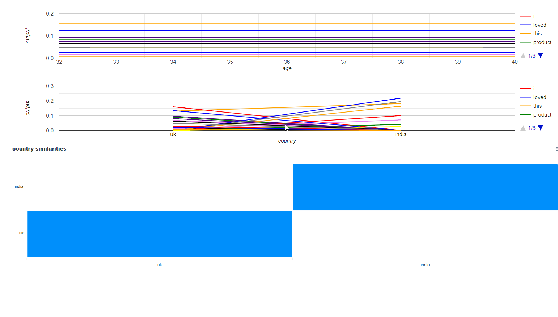The image size is (558, 317).
Task: Click the blue down arrow in age chart legend
Action: click(x=540, y=55)
